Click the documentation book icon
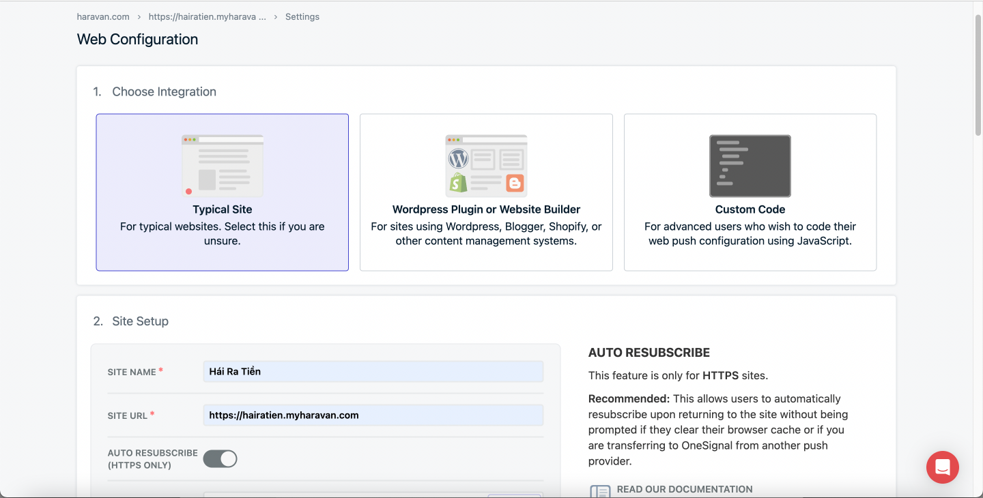 coord(599,491)
